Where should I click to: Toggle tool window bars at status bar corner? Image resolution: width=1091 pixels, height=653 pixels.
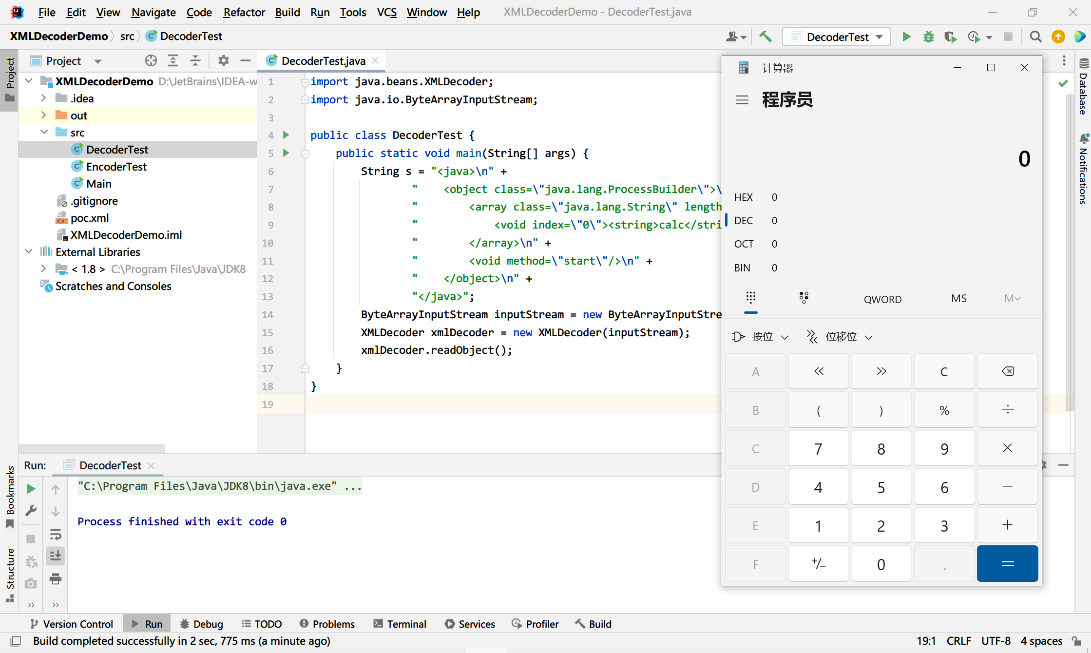[16, 641]
